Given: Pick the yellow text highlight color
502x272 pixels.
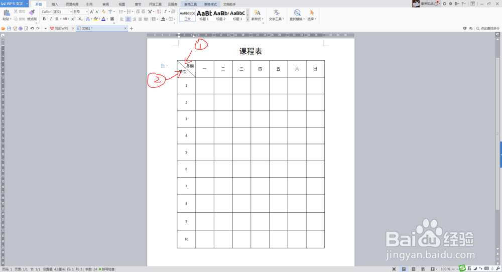Looking at the screenshot, I should tap(95, 19).
